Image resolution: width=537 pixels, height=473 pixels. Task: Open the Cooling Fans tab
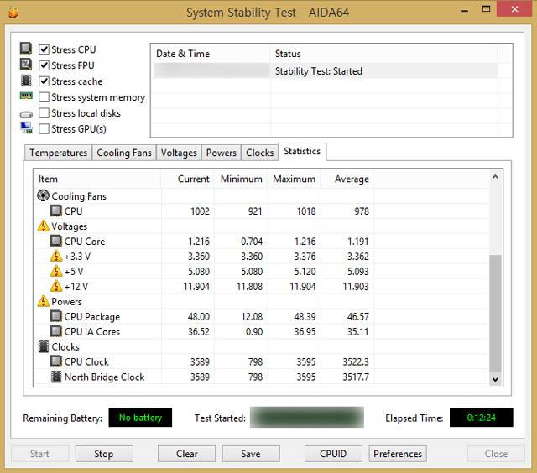(124, 153)
